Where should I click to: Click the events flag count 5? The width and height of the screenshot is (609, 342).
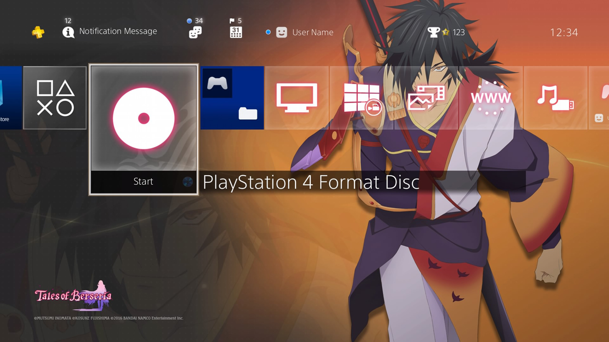tap(239, 21)
